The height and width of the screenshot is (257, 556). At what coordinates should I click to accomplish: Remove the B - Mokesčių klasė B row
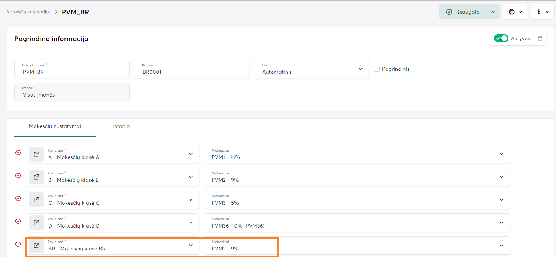point(18,176)
